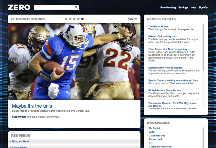Focus the search input field
The image size is (216, 148).
pyautogui.click(x=57, y=8)
